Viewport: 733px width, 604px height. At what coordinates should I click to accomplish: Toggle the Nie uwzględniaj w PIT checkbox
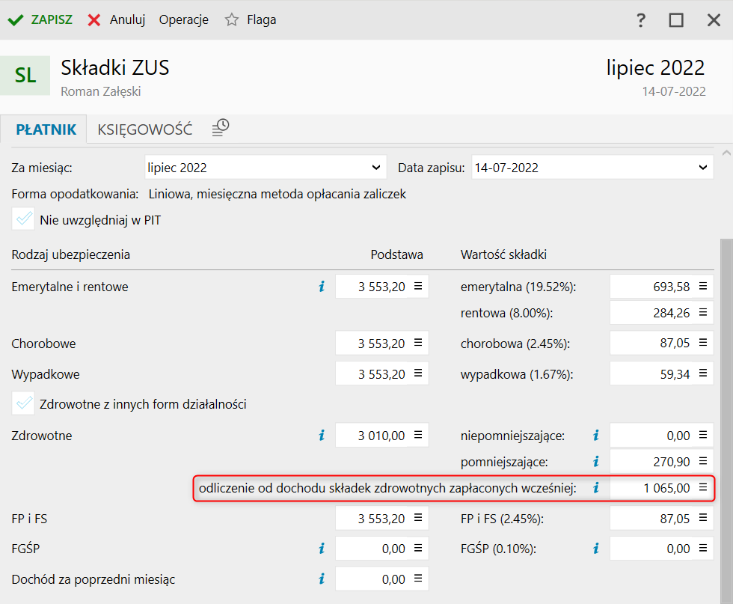click(x=25, y=220)
